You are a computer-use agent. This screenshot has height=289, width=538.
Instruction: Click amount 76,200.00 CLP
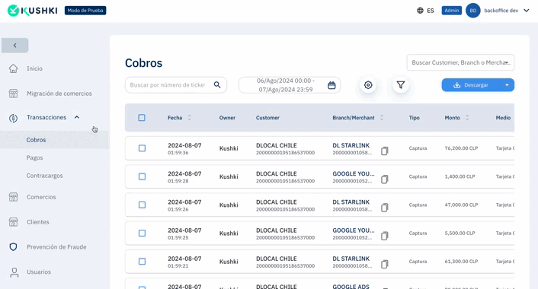(x=461, y=148)
